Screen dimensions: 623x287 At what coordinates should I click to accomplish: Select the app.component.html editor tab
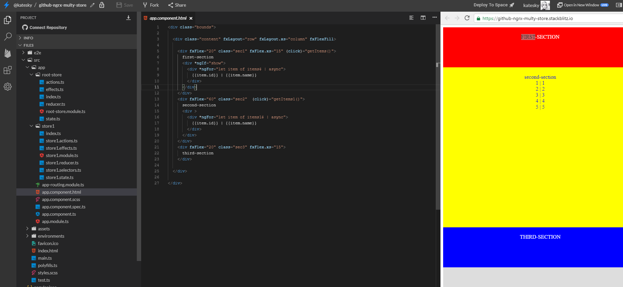[x=168, y=18]
